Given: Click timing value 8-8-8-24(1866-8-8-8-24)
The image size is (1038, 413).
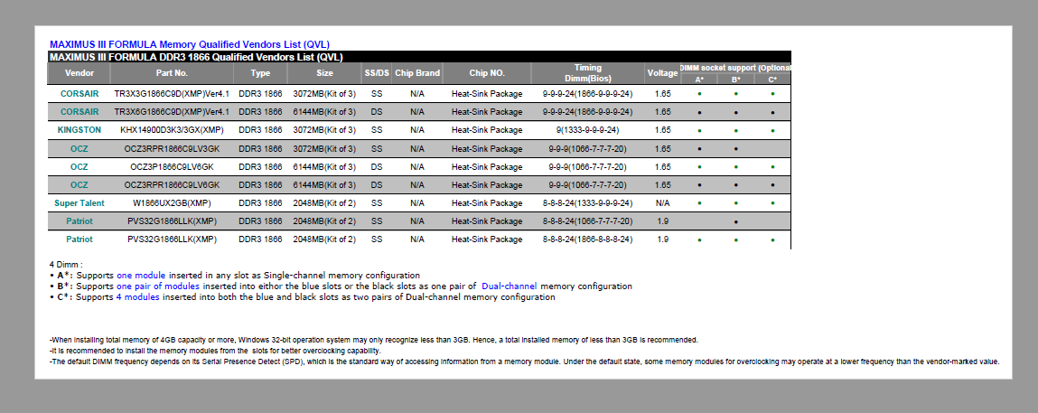Looking at the screenshot, I should (587, 239).
